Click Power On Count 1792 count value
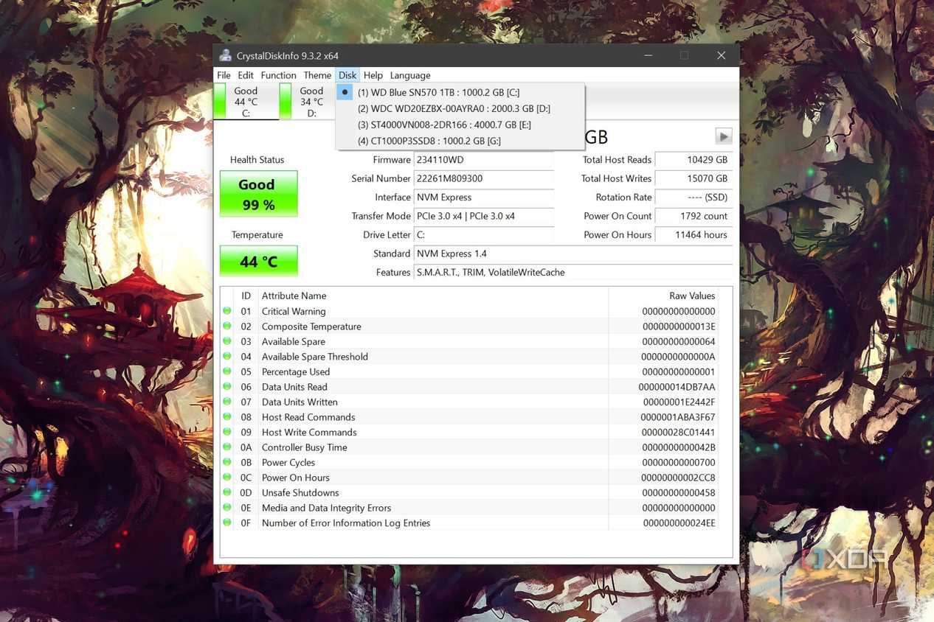The image size is (934, 622). [x=693, y=216]
